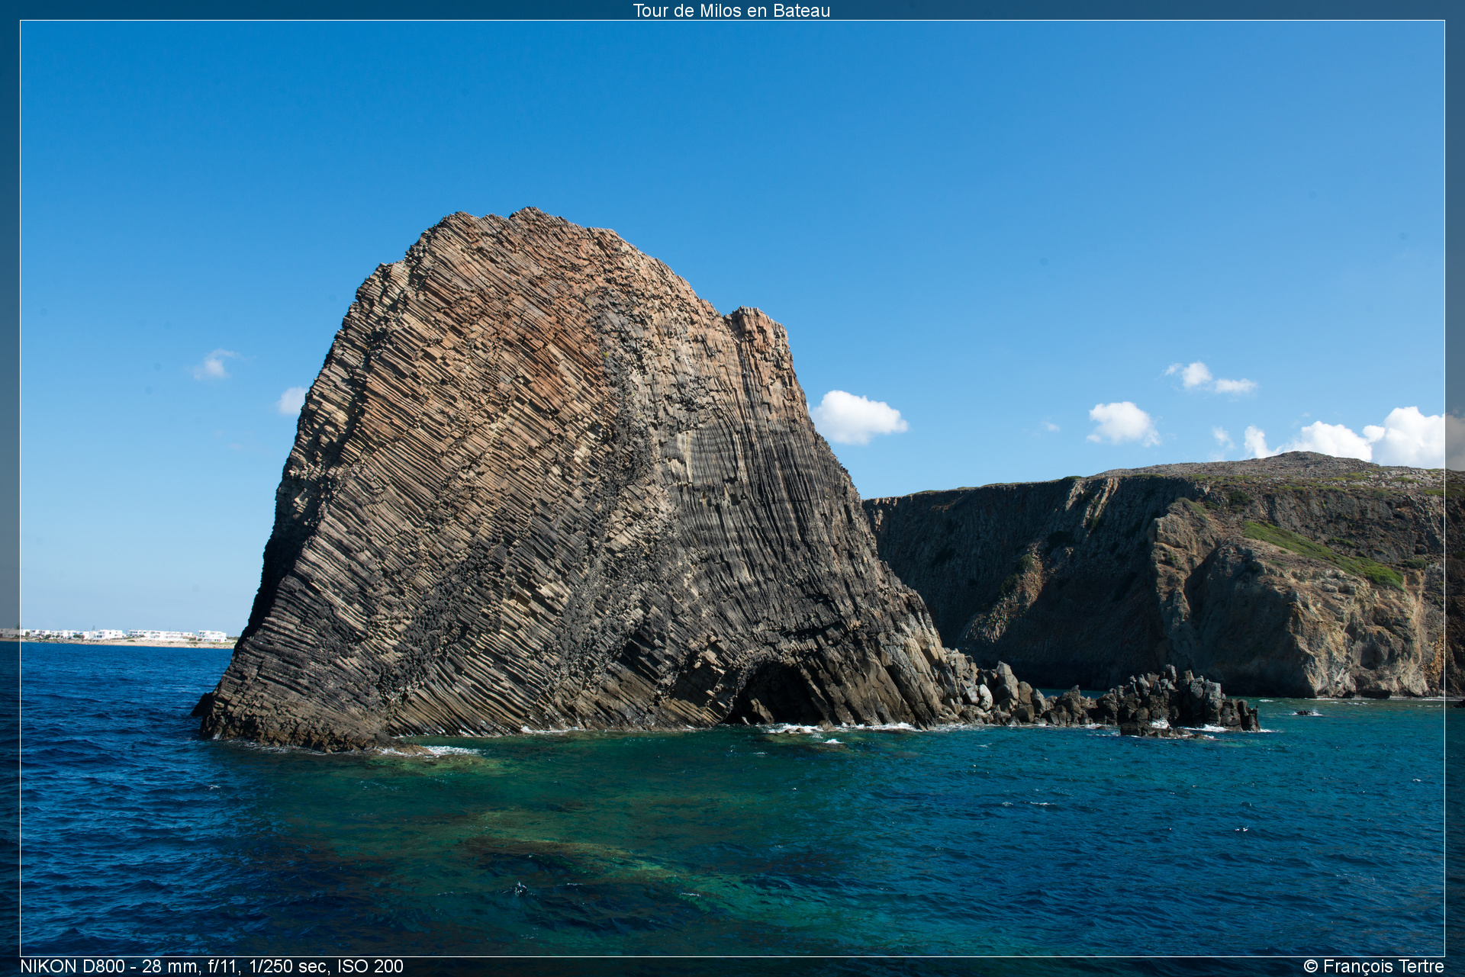Click the 'NIKON D800 - 28 mm, f/11, 1/250 sec, ISO 200' caption
This screenshot has height=977, width=1465.
coord(212,966)
